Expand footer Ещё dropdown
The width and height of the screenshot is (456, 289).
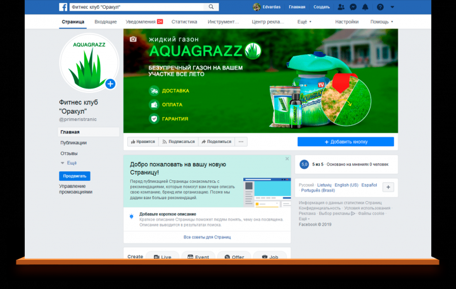click(304, 219)
